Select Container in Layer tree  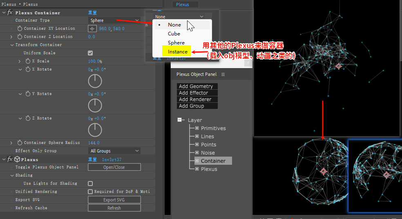tap(213, 161)
